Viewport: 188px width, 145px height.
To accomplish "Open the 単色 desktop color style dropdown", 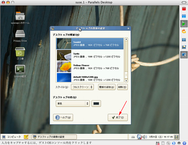I will tap(73, 104).
